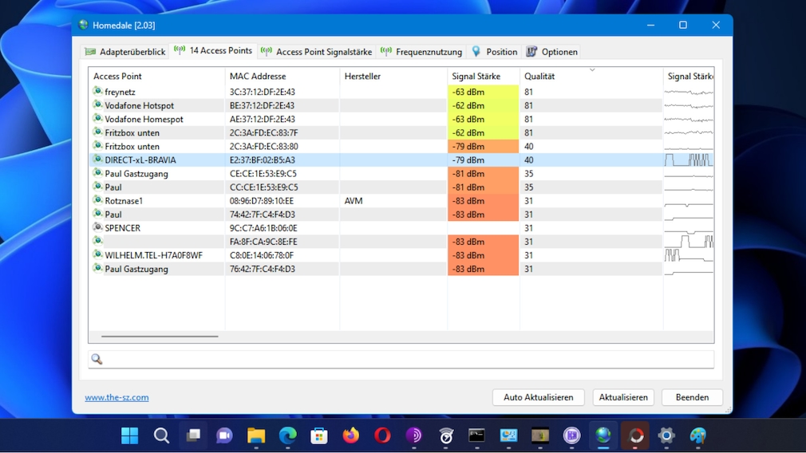
Task: Click the freynetz access point icon
Action: (x=97, y=92)
